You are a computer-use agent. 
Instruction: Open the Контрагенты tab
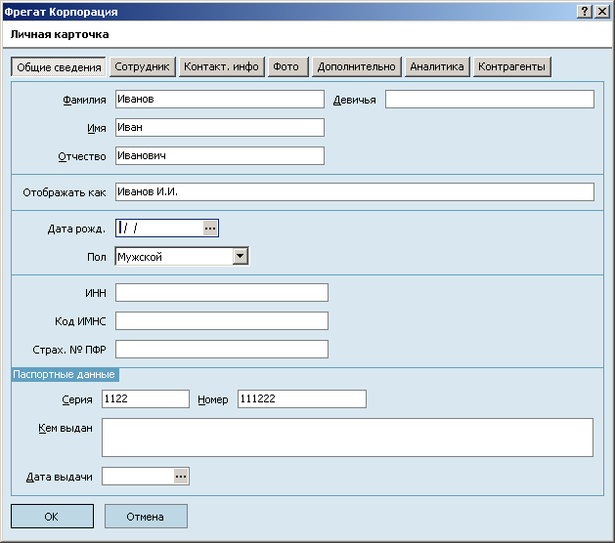point(511,67)
